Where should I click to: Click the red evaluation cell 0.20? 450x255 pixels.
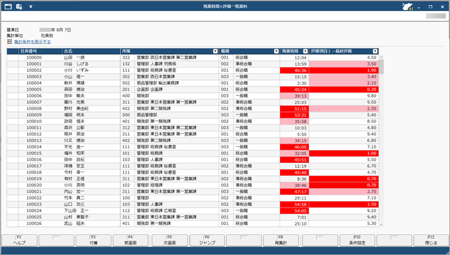pos(344,89)
